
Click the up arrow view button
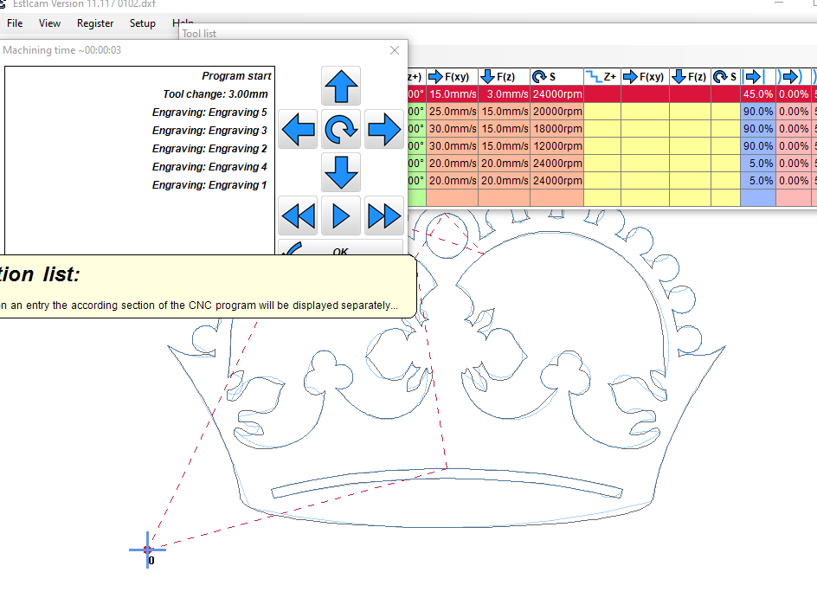341,86
